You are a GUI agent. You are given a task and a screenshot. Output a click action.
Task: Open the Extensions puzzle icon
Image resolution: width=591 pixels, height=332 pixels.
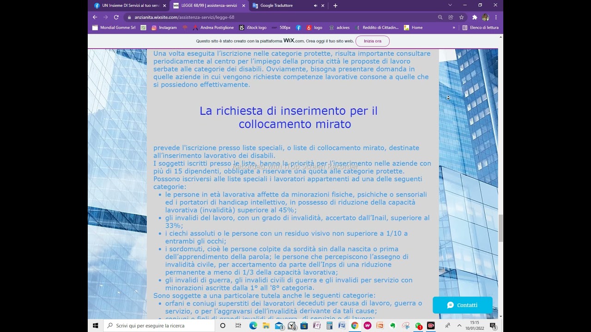(474, 17)
